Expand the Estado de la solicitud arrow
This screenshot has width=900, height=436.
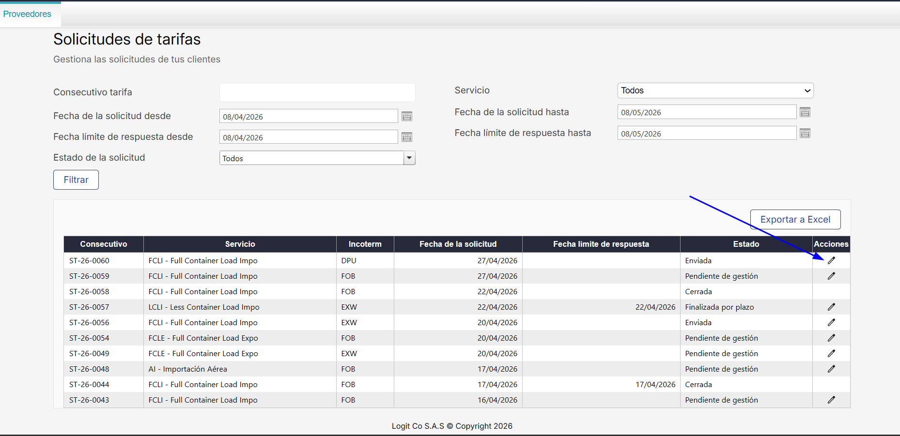(x=409, y=158)
